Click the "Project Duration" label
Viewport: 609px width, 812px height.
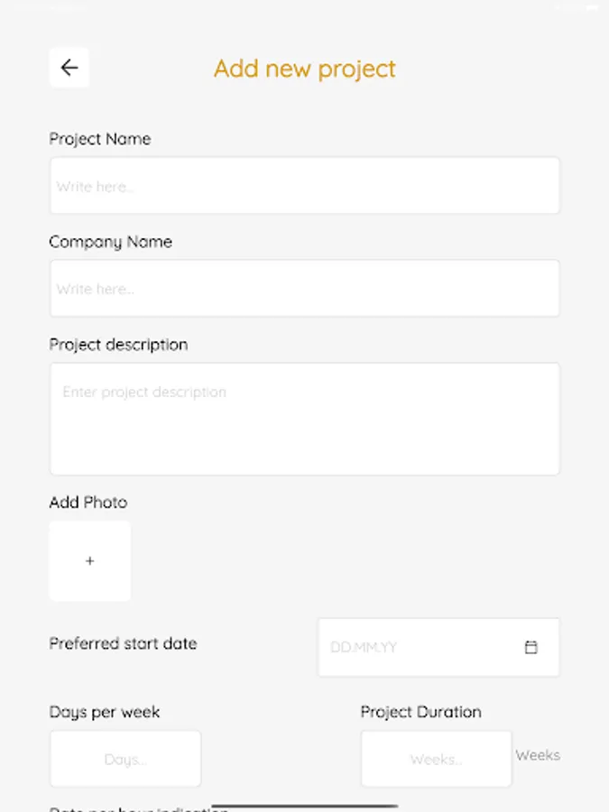coord(421,712)
